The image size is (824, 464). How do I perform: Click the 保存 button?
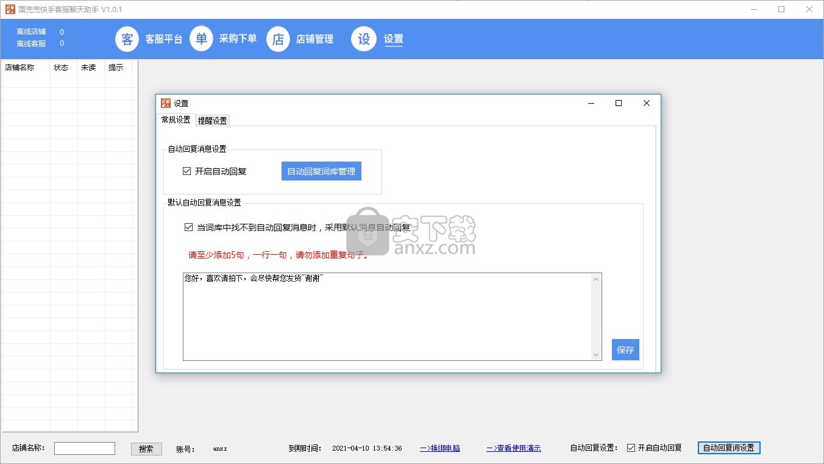625,350
